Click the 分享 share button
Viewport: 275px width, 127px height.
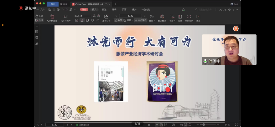[x=224, y=10]
